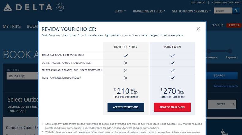The height and width of the screenshot is (135, 242).
Task: Click the Sign Up link
Action: [217, 25]
